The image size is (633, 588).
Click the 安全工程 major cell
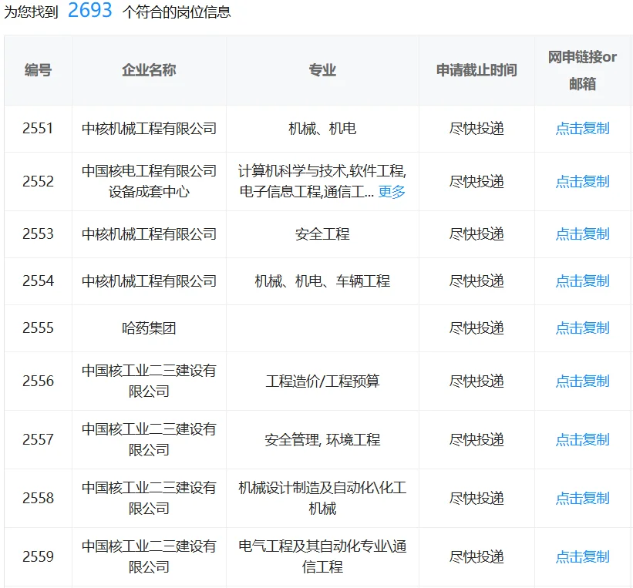click(x=322, y=234)
